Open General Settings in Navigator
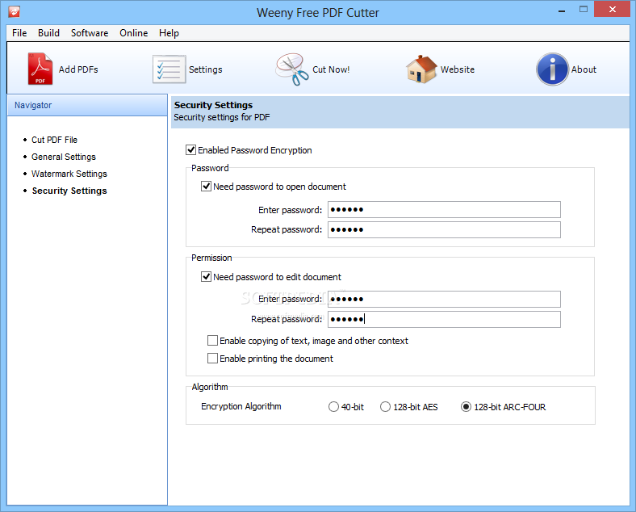Viewport: 636px width, 512px height. [64, 157]
